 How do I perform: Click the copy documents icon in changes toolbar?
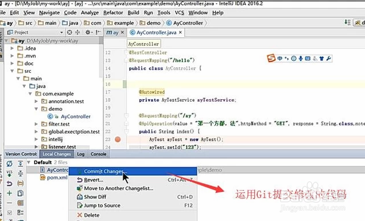pyautogui.click(x=21, y=193)
